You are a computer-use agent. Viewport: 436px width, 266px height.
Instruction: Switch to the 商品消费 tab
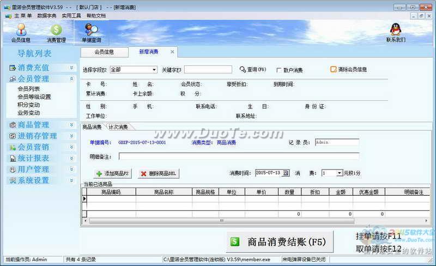click(92, 127)
